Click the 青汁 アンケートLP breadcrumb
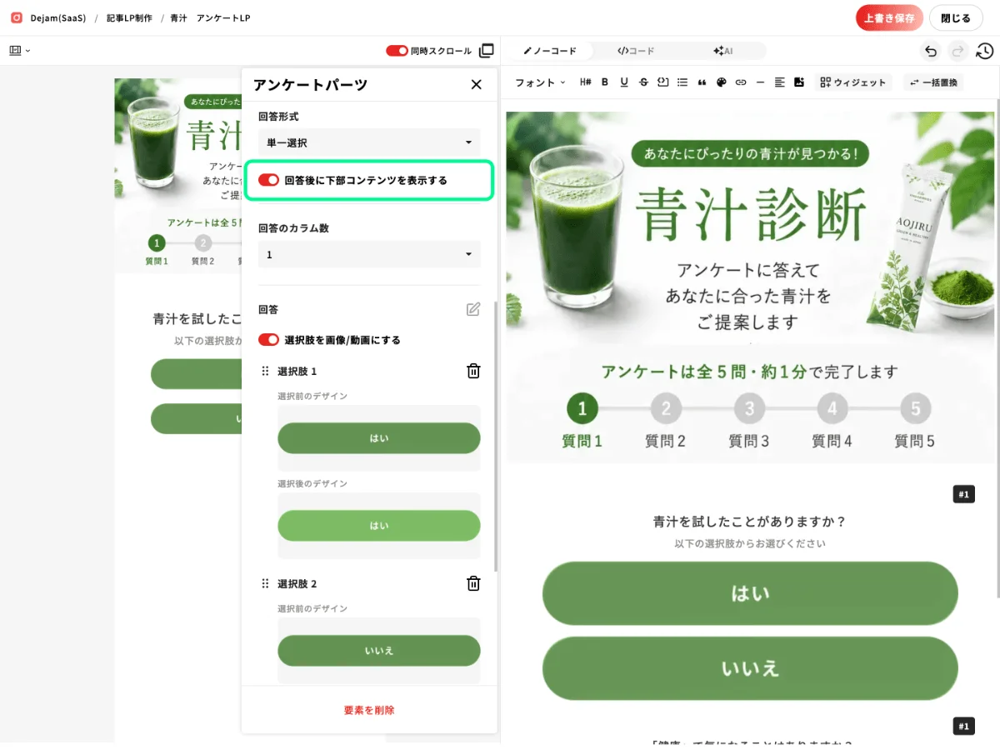This screenshot has height=750, width=1000. [x=210, y=17]
